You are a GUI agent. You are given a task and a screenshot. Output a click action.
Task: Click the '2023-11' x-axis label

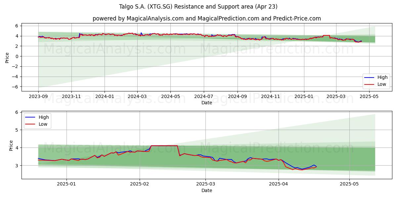[x=71, y=97]
